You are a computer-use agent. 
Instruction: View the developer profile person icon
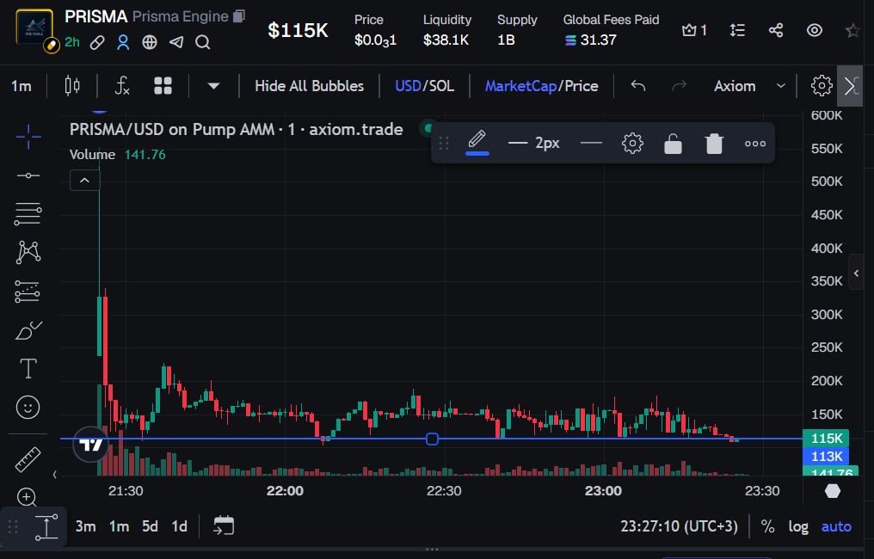point(123,42)
